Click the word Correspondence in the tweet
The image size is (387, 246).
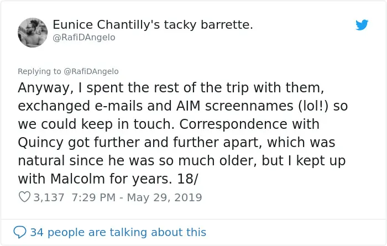pyautogui.click(x=233, y=124)
